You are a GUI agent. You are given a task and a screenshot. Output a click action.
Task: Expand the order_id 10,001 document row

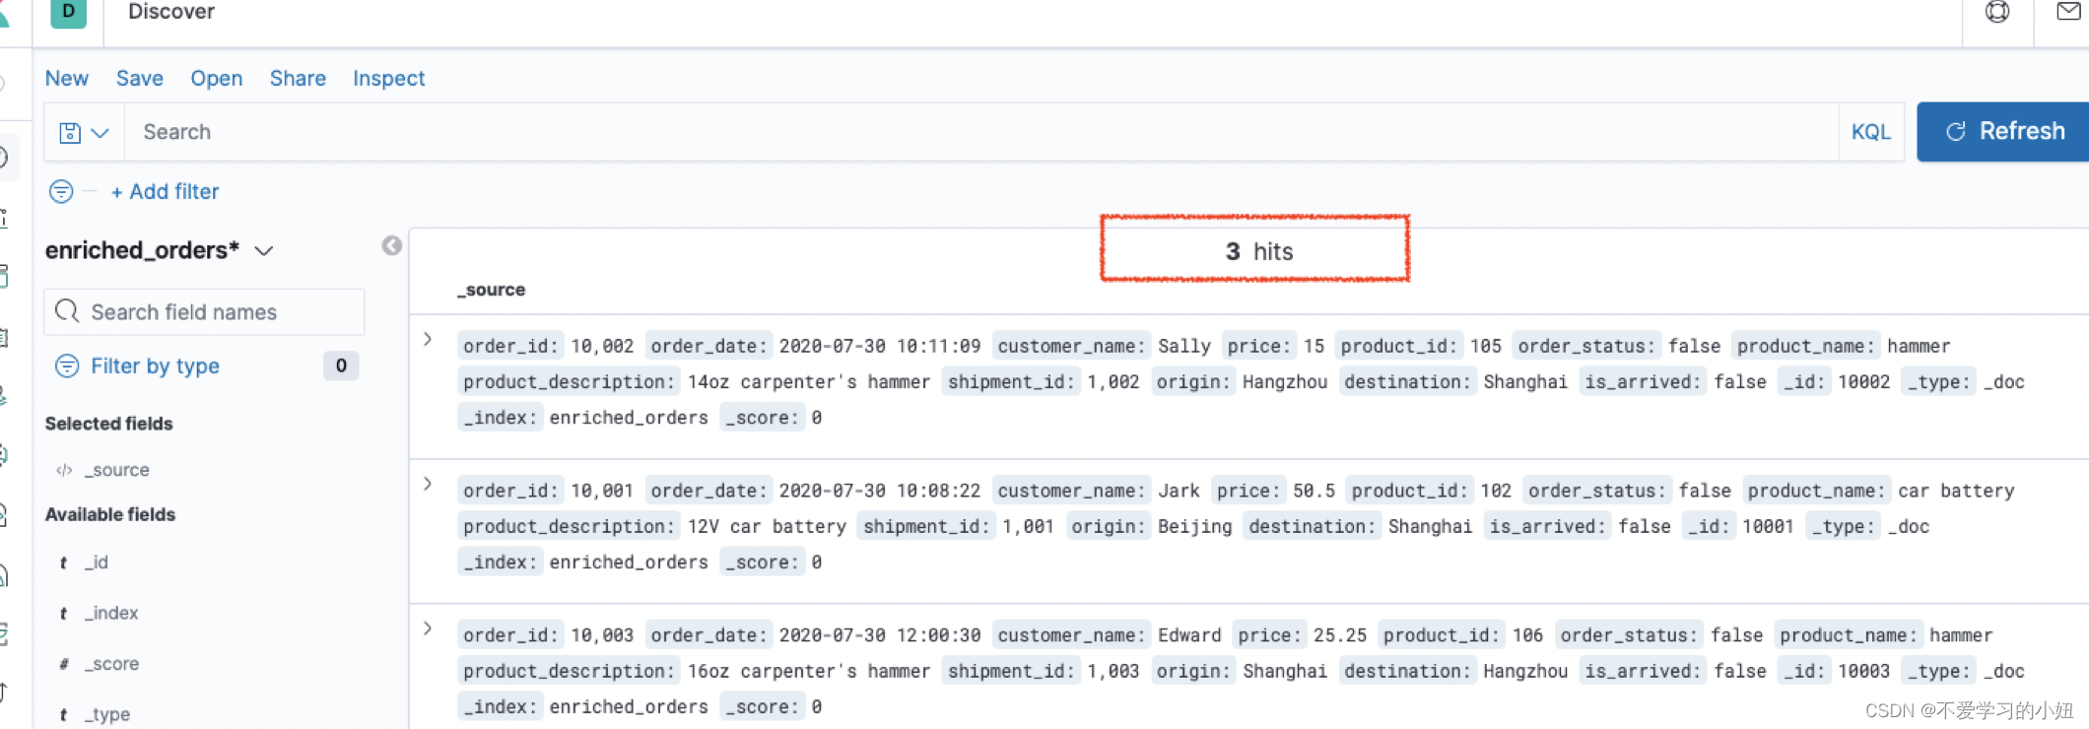point(428,484)
